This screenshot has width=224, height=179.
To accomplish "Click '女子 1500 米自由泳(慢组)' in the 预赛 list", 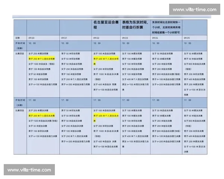I will pyautogui.click(x=41, y=64).
